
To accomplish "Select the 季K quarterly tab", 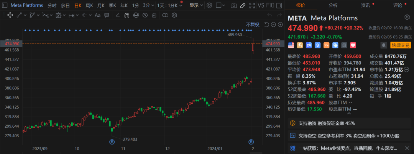I will (112, 5).
